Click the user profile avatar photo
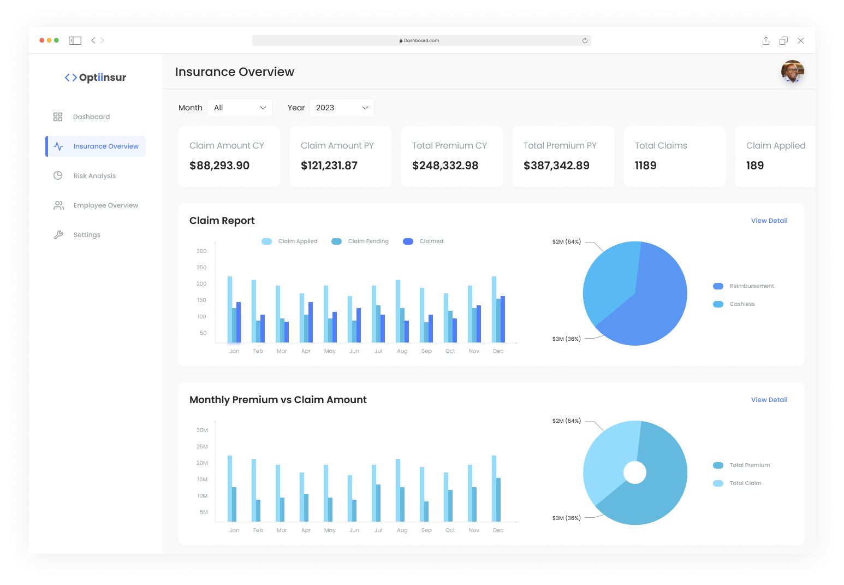844x585 pixels. tap(792, 72)
